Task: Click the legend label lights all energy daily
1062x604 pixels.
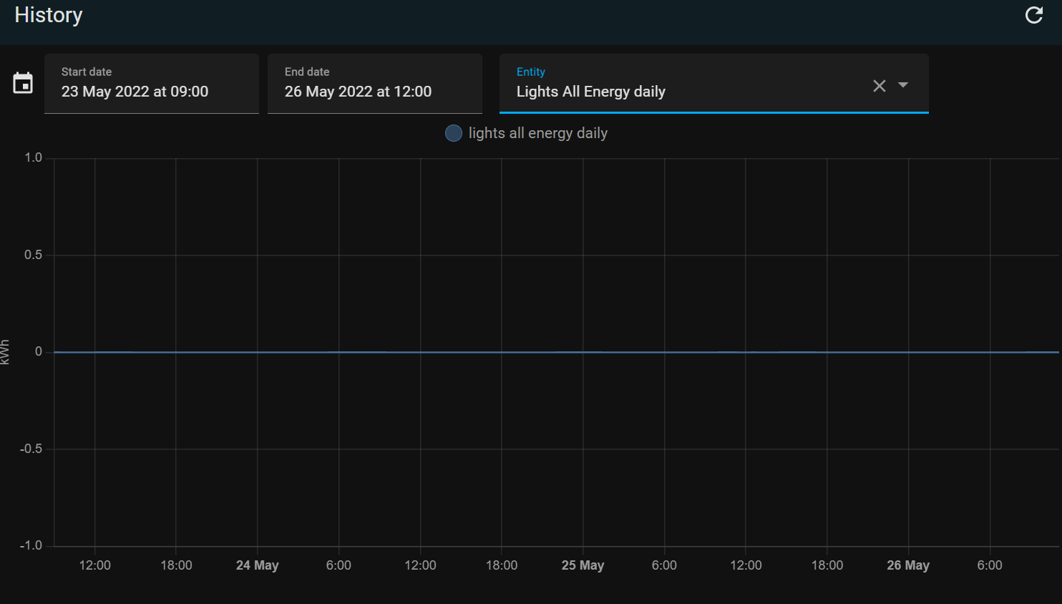Action: coord(539,133)
